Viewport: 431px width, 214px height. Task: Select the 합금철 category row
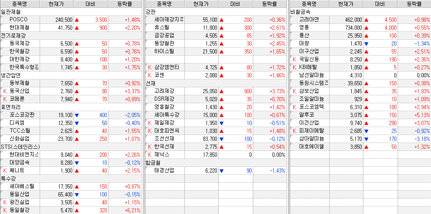coord(216,163)
